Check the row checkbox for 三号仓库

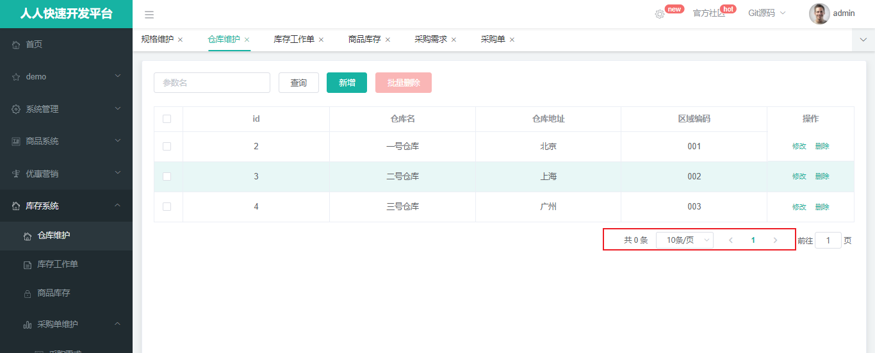coord(167,206)
